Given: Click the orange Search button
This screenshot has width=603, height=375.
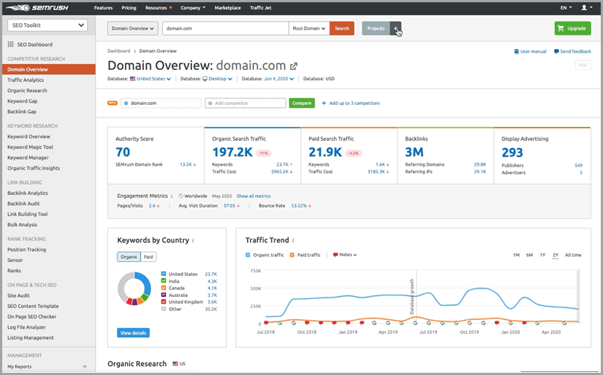Looking at the screenshot, I should (342, 28).
